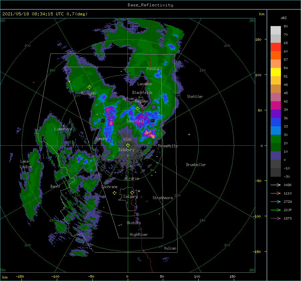Click the Strathmore town label
This screenshot has height=281, width=301.
point(163,198)
